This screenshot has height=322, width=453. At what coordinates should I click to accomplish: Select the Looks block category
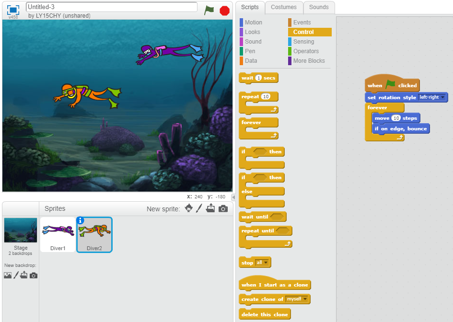pyautogui.click(x=252, y=32)
